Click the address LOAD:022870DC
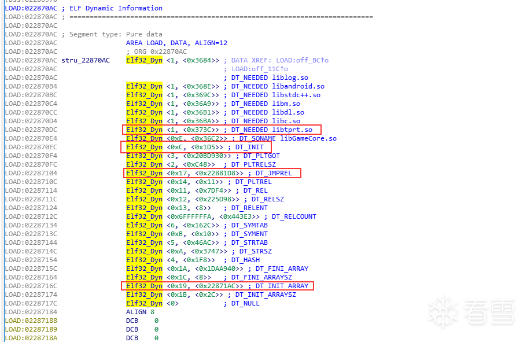Screen dimensions: 527x342 (x=31, y=130)
